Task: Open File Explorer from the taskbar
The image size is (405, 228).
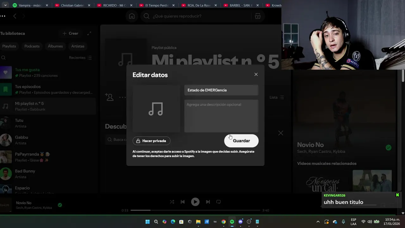Action: [198, 222]
